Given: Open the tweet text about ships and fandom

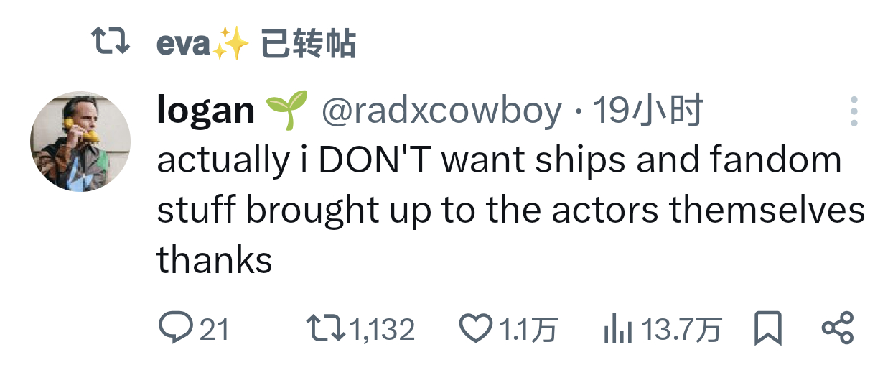Looking at the screenshot, I should point(510,210).
